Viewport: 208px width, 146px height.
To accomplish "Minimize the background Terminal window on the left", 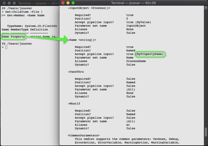I will point(9,3).
